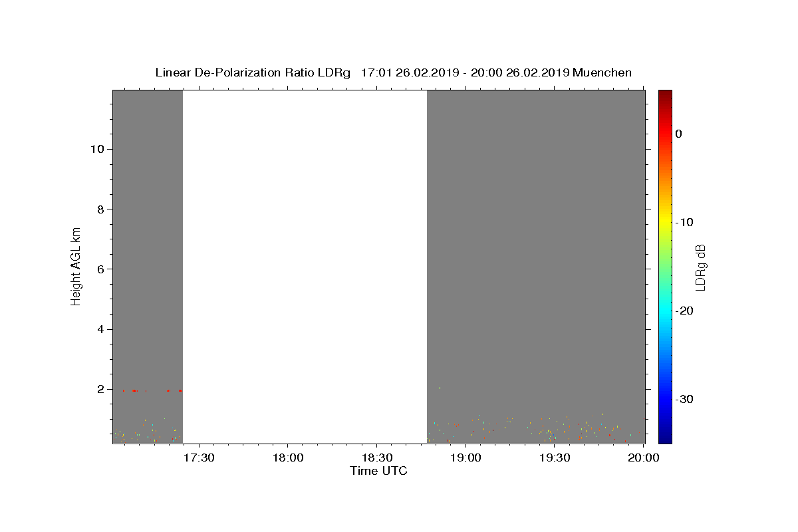798x532 pixels.
Task: Click the 'Height AGL km' axis label
Action: (x=76, y=266)
